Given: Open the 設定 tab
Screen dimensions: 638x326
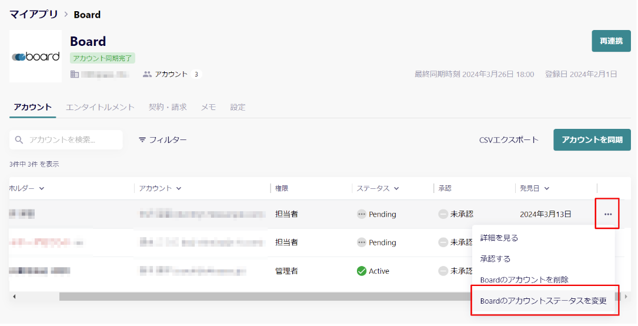Looking at the screenshot, I should 238,108.
